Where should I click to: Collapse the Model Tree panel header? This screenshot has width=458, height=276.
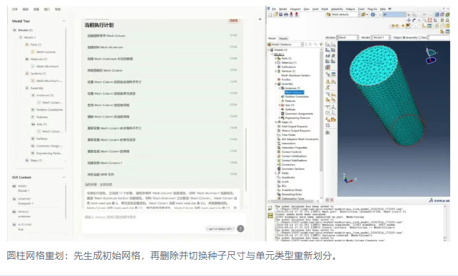pyautogui.click(x=64, y=21)
